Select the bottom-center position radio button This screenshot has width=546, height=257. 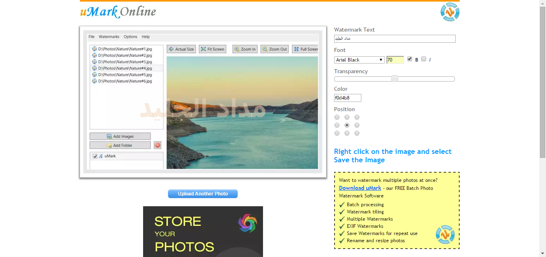pos(347,133)
